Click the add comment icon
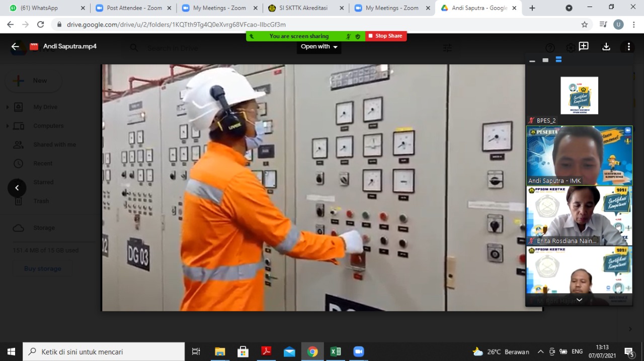Viewport: 644px width, 361px height. [584, 47]
